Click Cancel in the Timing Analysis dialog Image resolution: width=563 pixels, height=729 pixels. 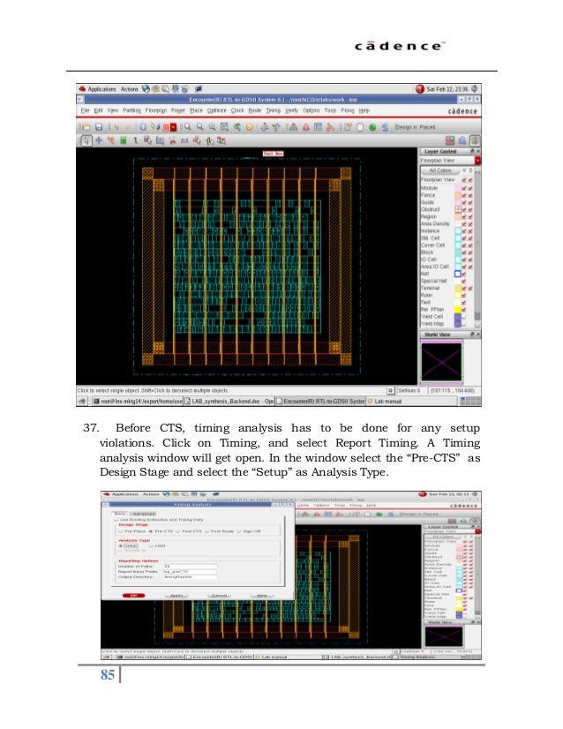pyautogui.click(x=219, y=595)
